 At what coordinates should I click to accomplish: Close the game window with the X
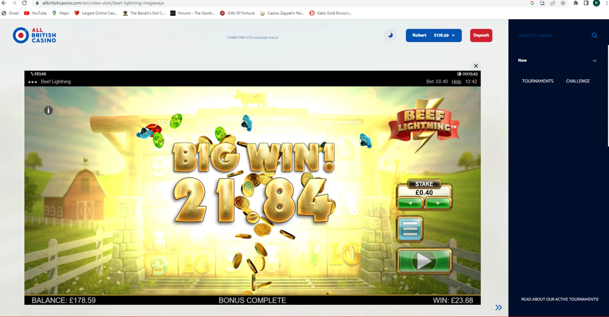(x=476, y=66)
